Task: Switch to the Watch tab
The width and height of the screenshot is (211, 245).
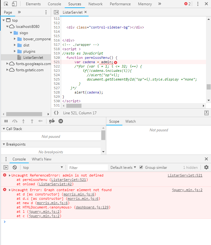Action: click(130, 121)
